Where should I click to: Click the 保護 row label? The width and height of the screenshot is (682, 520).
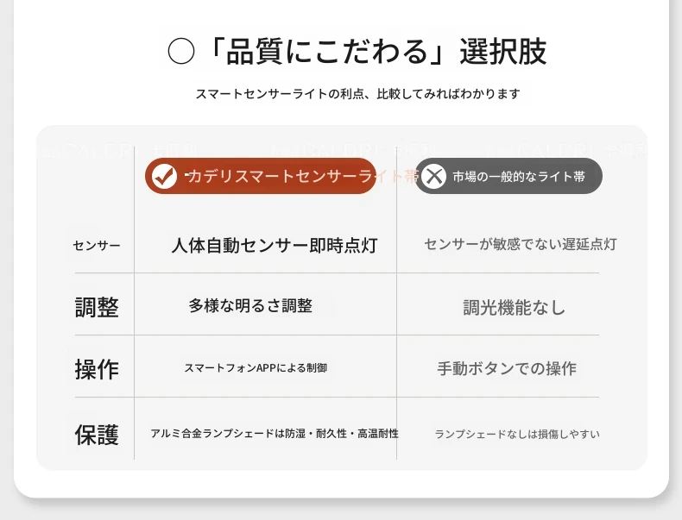point(97,435)
